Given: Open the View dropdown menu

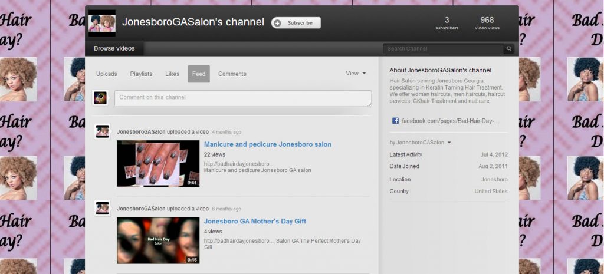Looking at the screenshot, I should point(356,74).
